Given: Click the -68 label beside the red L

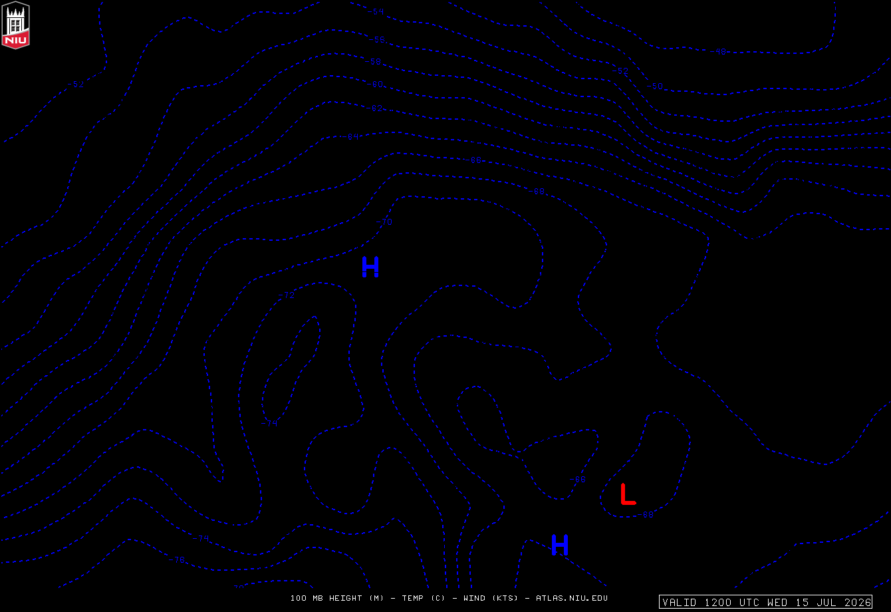Looking at the screenshot, I should click(x=646, y=514).
